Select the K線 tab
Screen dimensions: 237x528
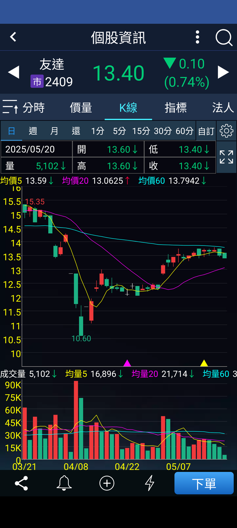pyautogui.click(x=128, y=108)
